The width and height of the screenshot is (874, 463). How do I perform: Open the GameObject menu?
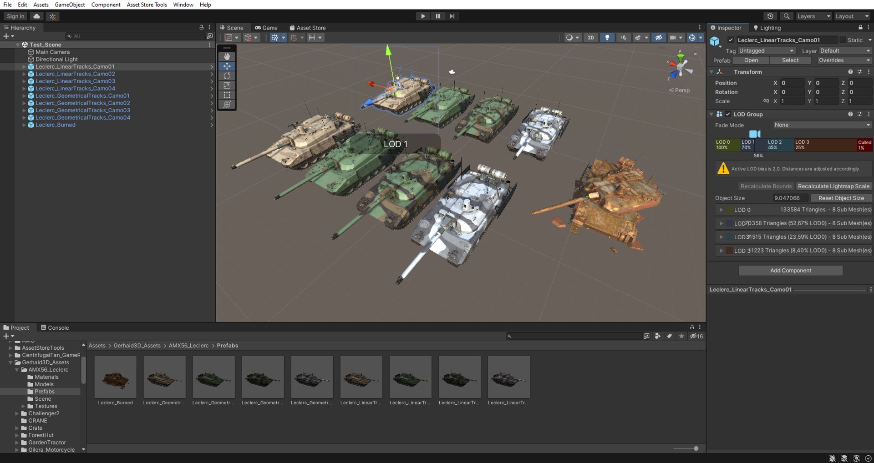pyautogui.click(x=70, y=5)
